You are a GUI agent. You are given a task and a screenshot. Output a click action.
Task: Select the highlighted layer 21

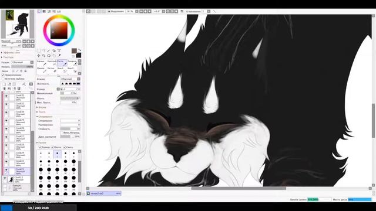click(16, 171)
